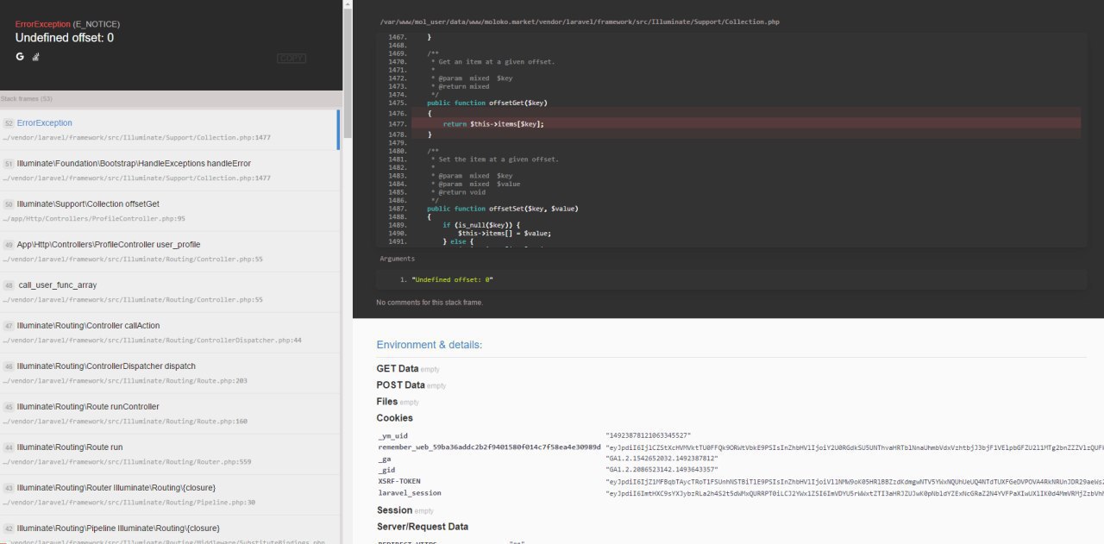Viewport: 1104px width, 544px height.
Task: Click highlighted code line 1477
Action: point(746,124)
